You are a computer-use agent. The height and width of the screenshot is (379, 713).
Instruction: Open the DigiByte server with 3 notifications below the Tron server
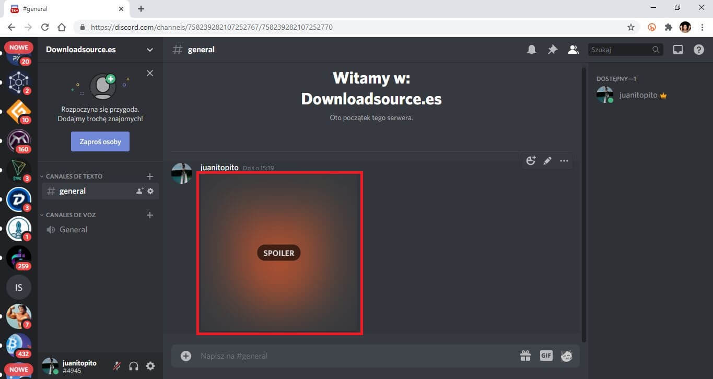tap(19, 199)
